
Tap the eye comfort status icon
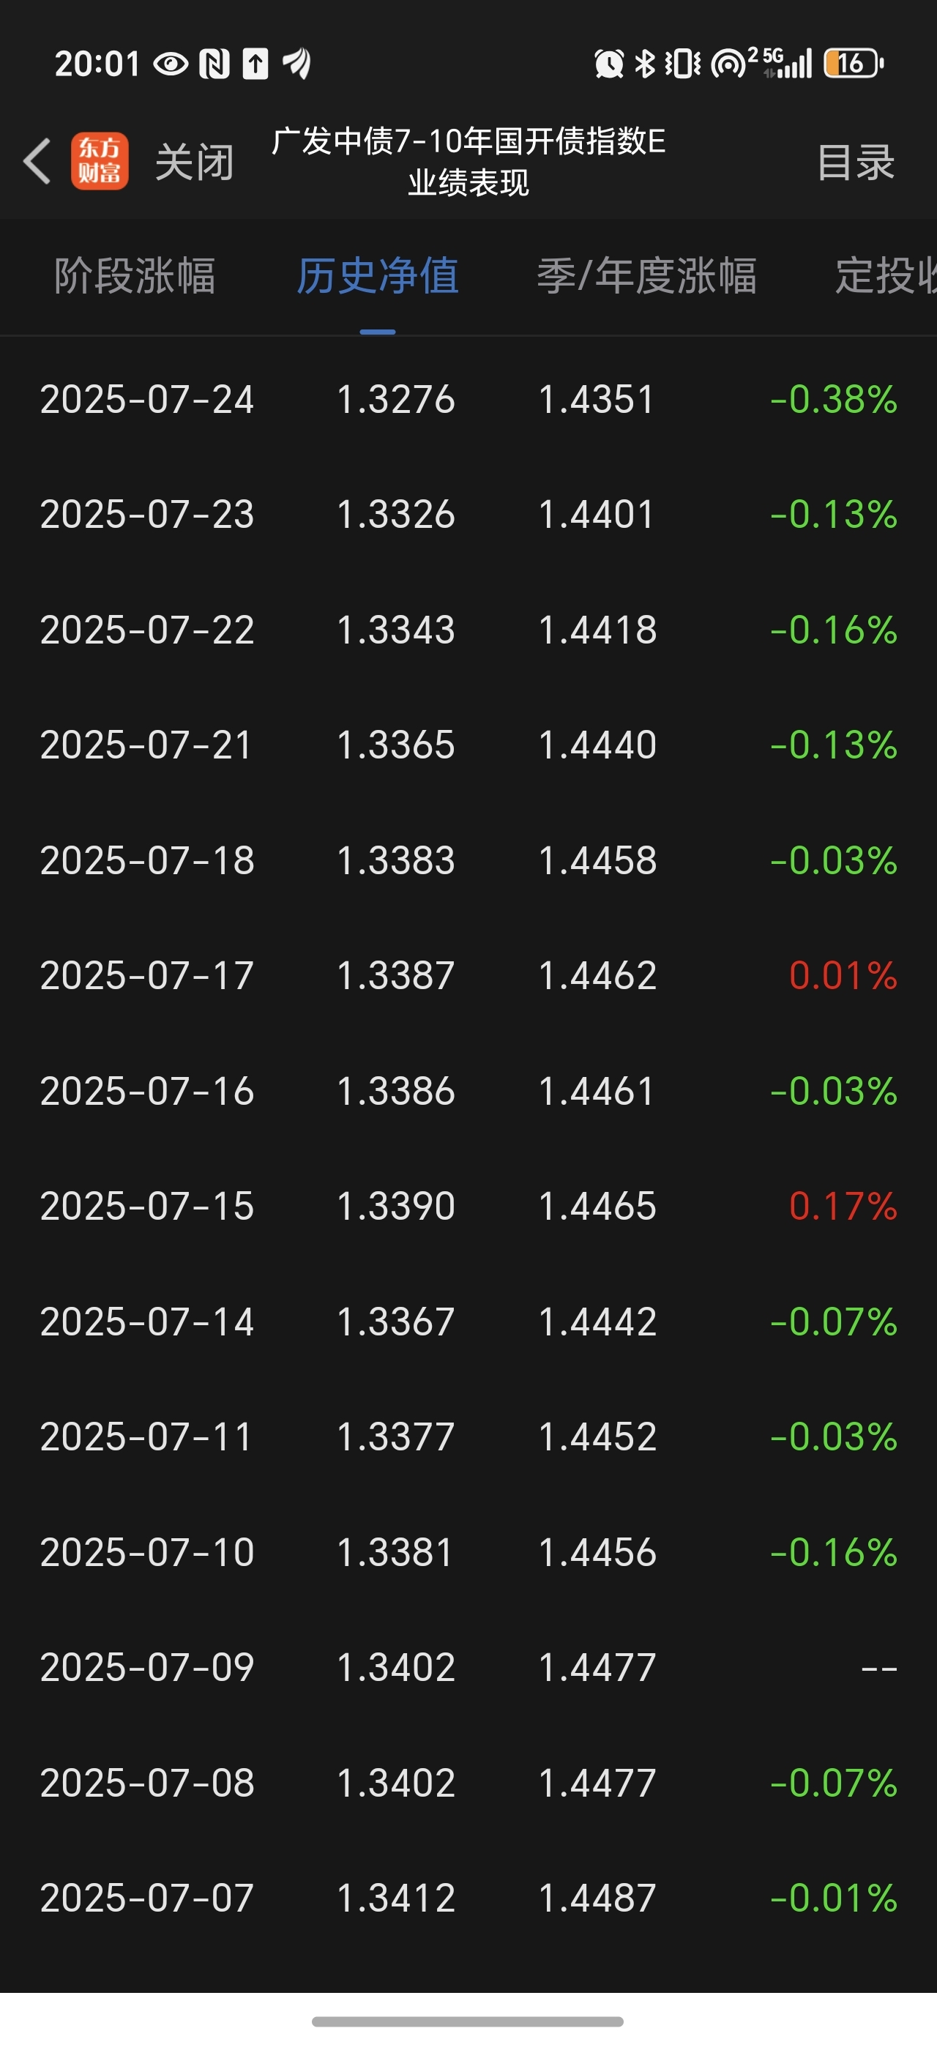[x=171, y=64]
